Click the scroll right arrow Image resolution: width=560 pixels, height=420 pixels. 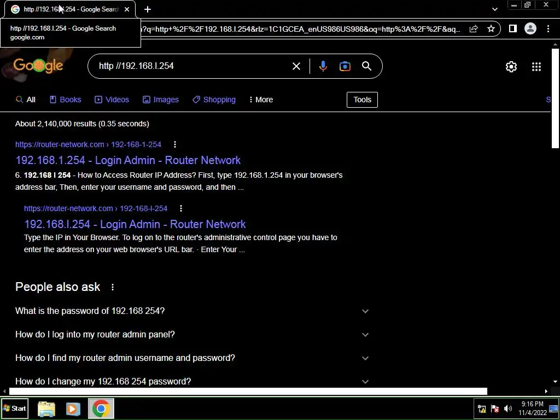(x=546, y=392)
